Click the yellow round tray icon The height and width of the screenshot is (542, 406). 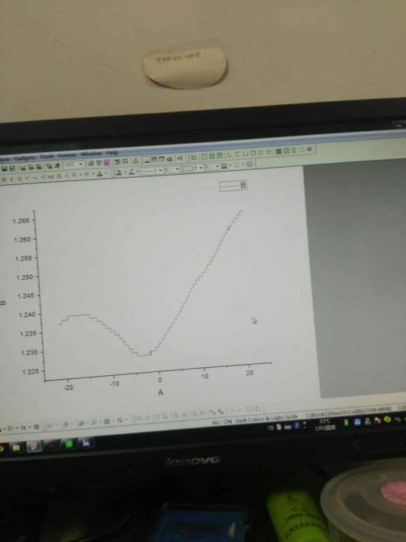[387, 419]
